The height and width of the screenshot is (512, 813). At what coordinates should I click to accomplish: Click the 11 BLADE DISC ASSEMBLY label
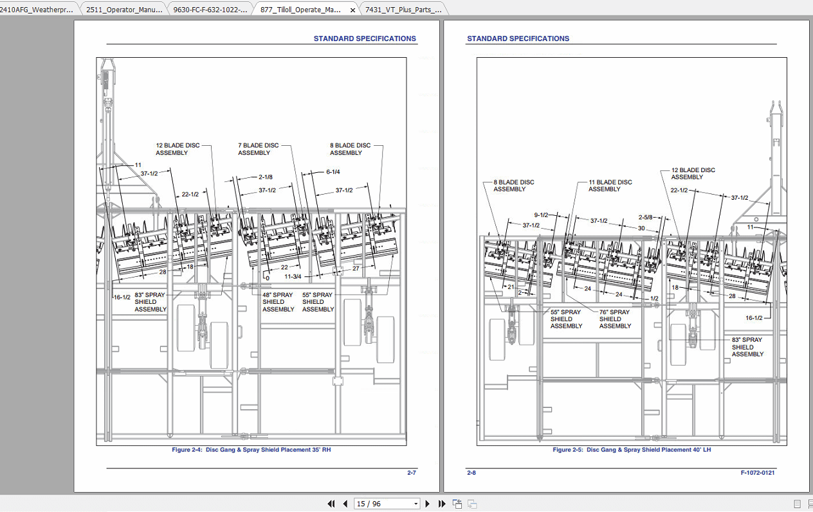pos(610,186)
